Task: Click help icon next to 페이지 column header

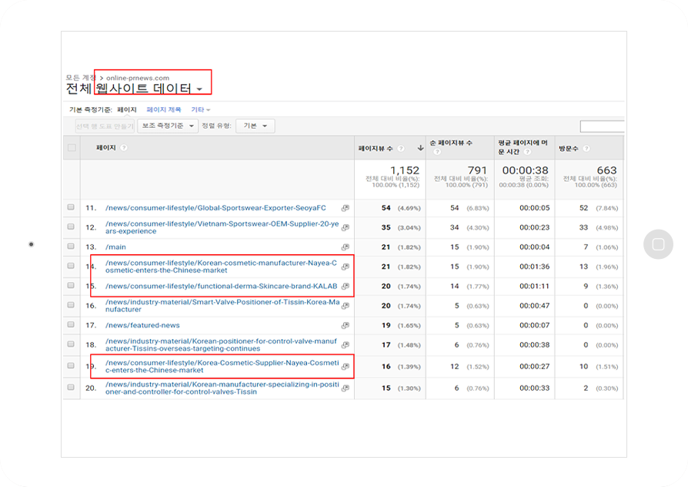Action: point(124,148)
